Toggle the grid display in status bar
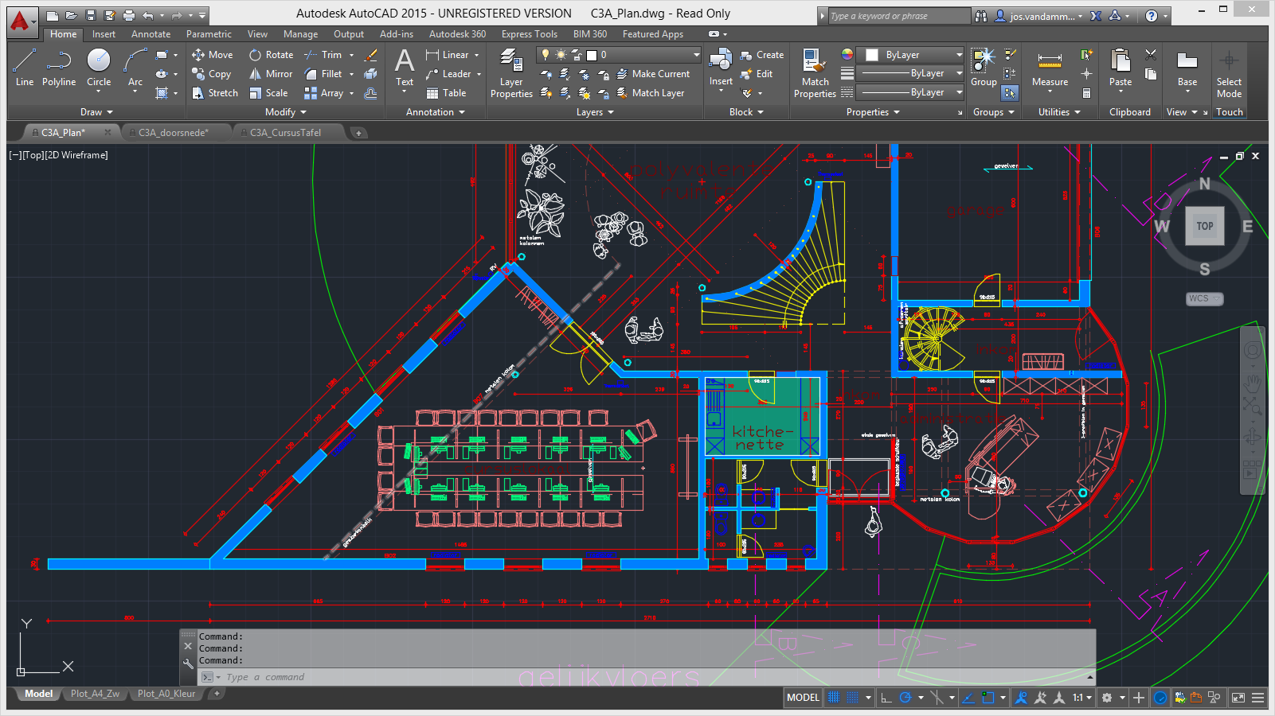This screenshot has height=716, width=1275. (x=834, y=698)
